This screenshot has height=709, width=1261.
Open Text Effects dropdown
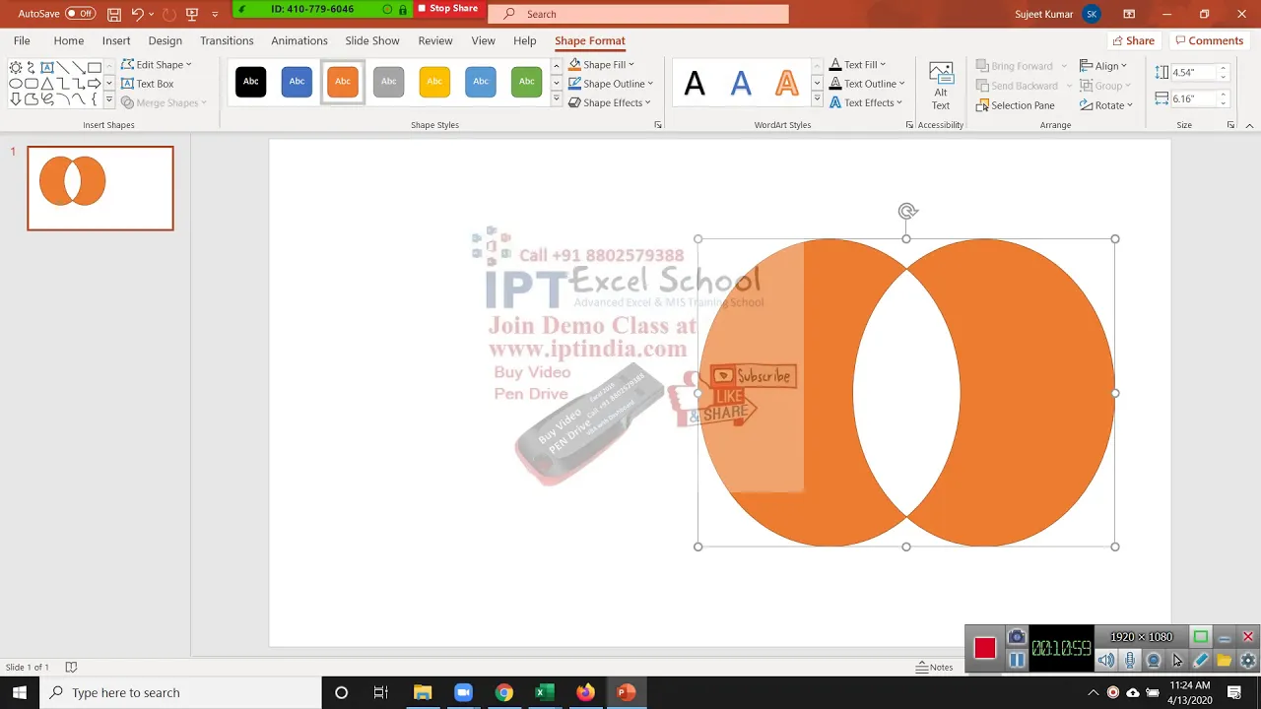[865, 102]
